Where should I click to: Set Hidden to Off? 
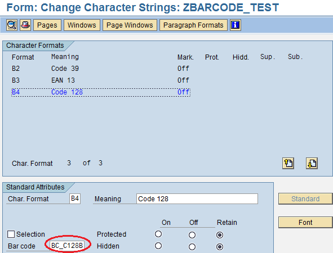pyautogui.click(x=192, y=247)
